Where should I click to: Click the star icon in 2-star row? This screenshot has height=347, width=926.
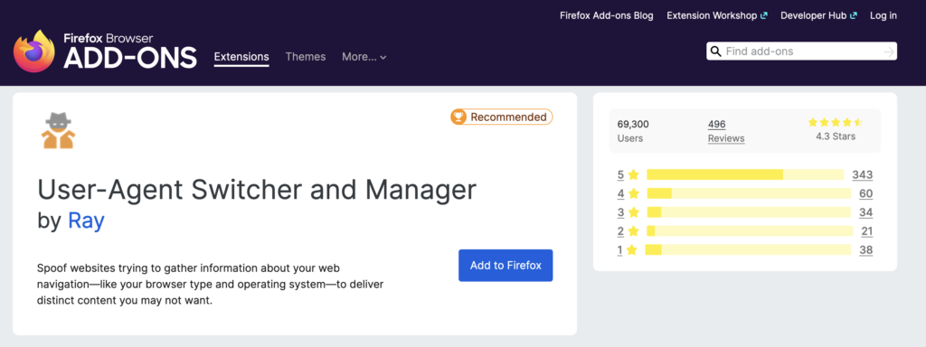click(634, 231)
